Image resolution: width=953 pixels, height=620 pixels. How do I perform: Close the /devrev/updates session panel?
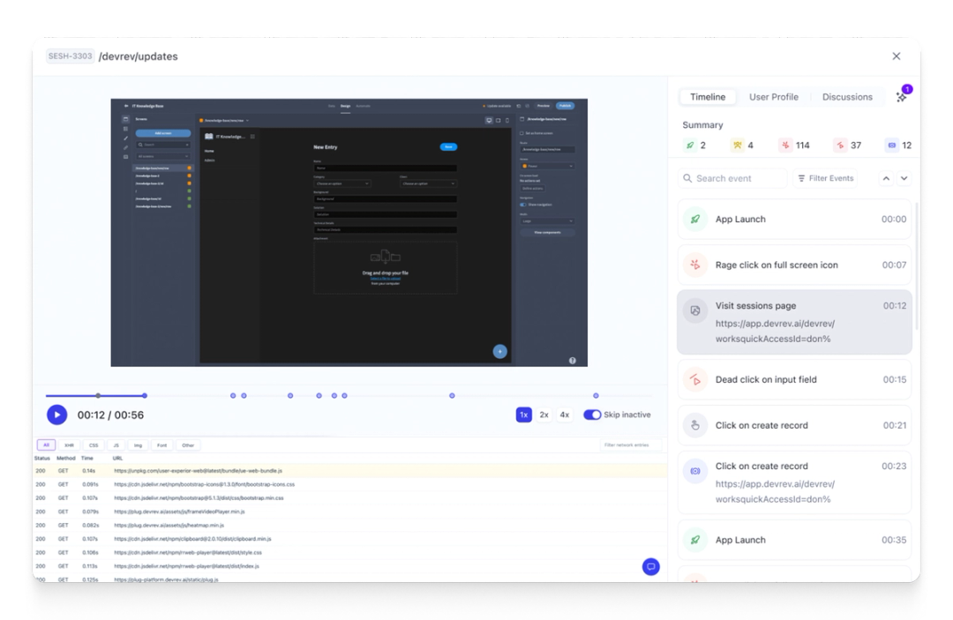(x=896, y=56)
